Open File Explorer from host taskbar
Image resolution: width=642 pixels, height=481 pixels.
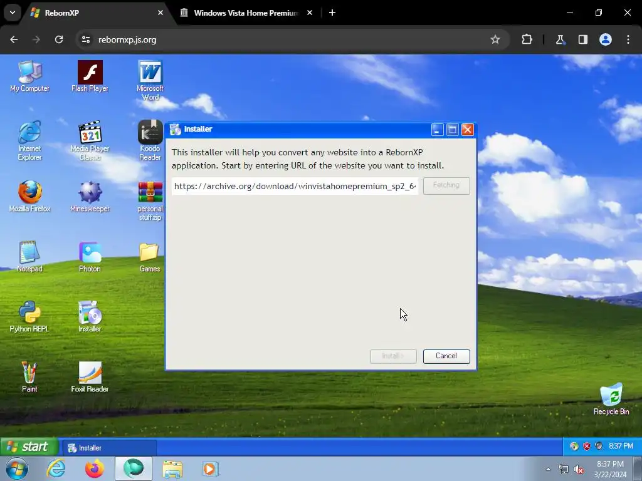point(172,468)
